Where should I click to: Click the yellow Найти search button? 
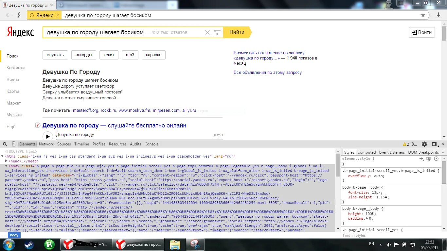tap(237, 32)
